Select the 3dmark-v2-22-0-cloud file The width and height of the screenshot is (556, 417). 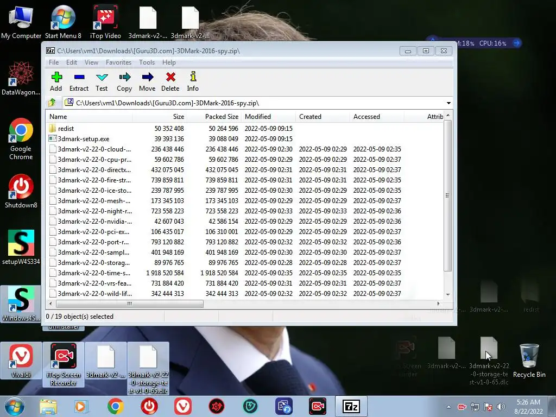tap(245, 149)
